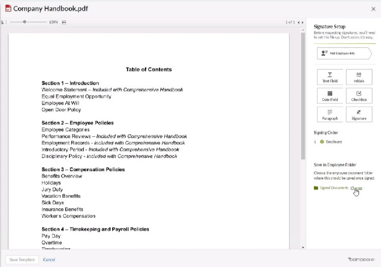Screen dimensions: 381x267
Task: Click 'Table of Contents' heading
Action: [x=149, y=69]
